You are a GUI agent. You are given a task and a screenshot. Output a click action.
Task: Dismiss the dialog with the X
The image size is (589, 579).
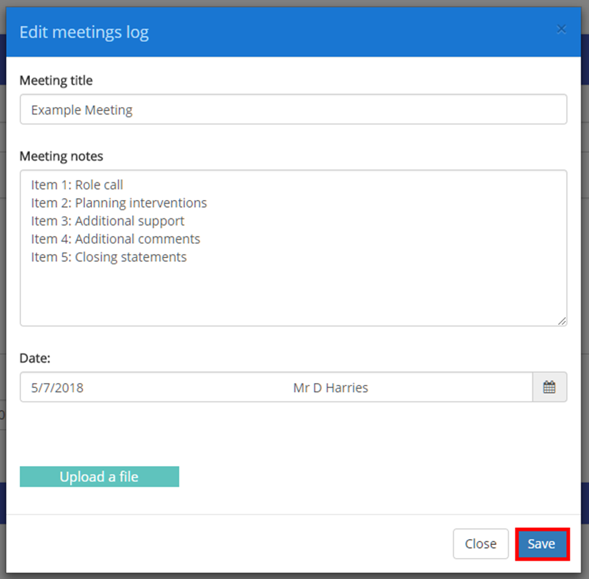[561, 29]
